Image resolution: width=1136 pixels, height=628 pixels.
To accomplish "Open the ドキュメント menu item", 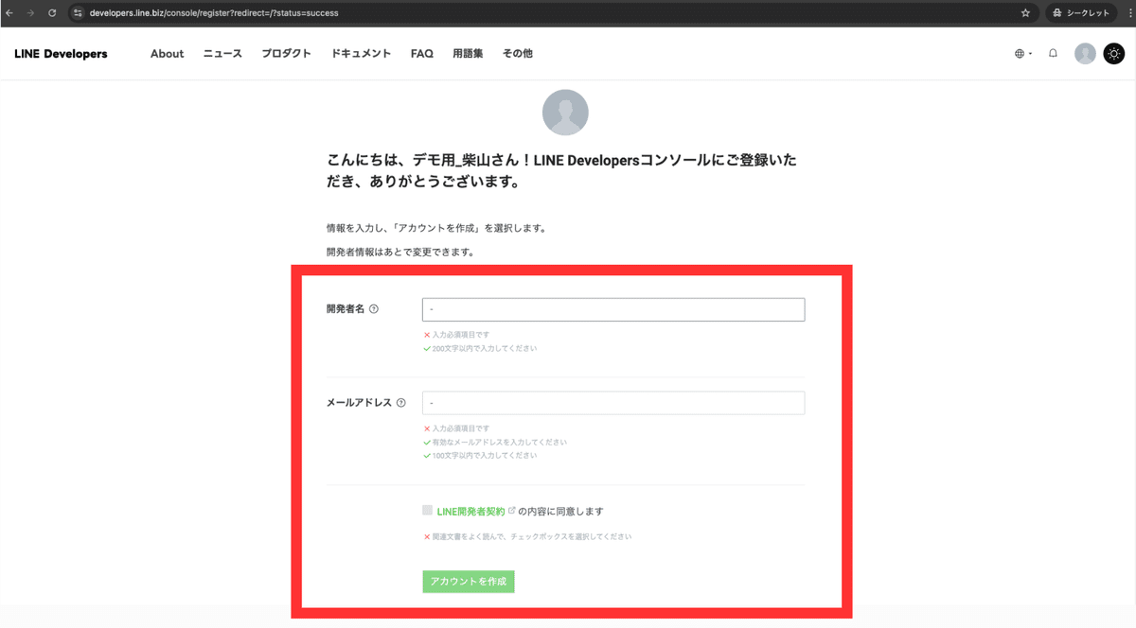I will click(361, 54).
